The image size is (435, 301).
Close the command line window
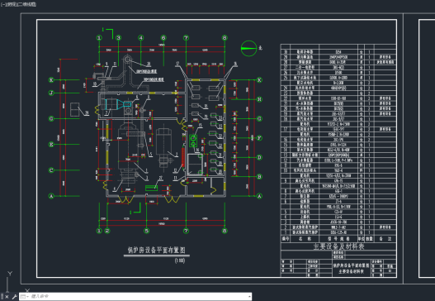coord(7,297)
